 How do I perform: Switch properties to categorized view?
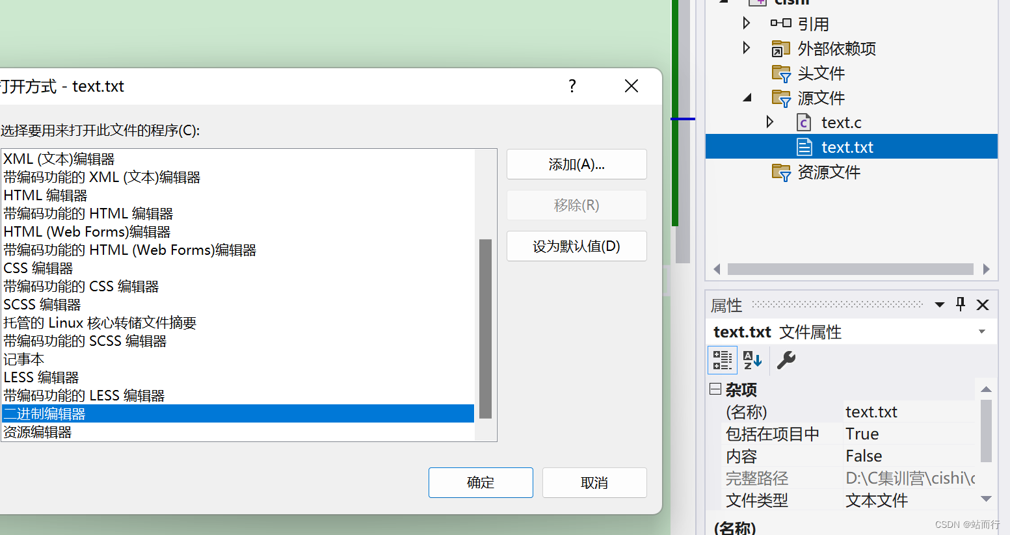click(723, 359)
